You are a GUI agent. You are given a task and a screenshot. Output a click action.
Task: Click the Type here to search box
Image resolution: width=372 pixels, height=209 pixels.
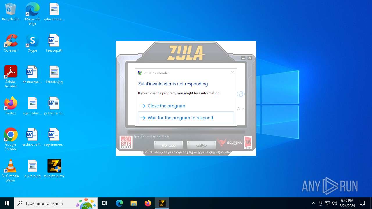click(56, 203)
